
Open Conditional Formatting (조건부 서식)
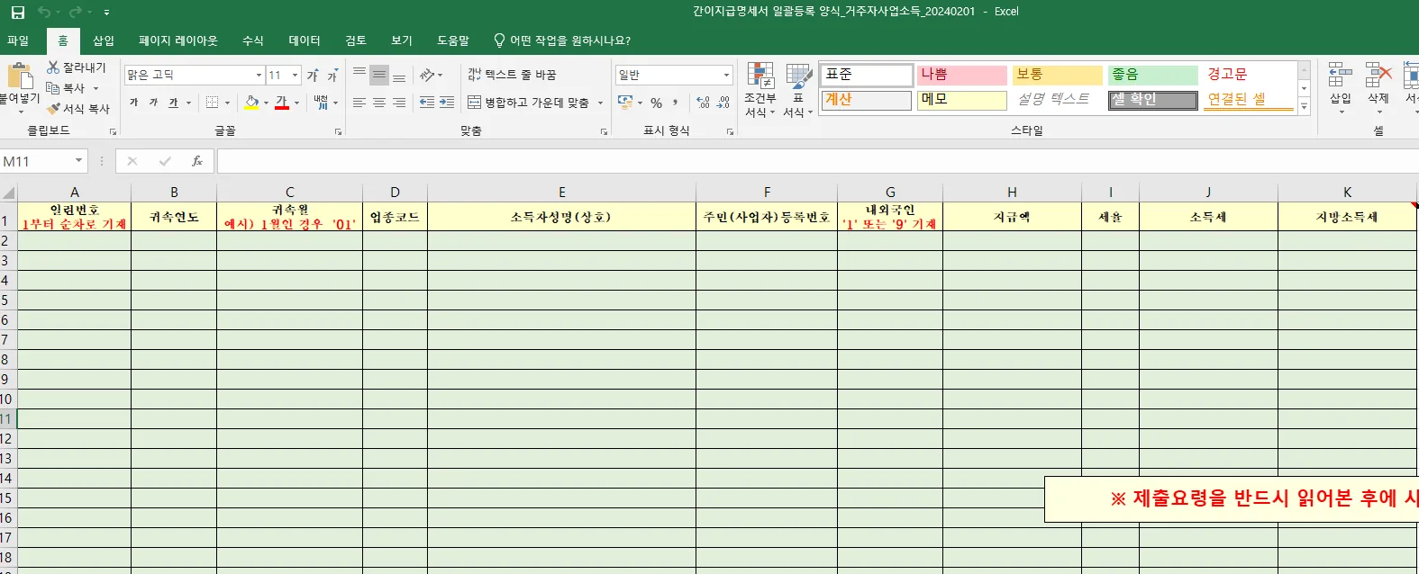[760, 90]
